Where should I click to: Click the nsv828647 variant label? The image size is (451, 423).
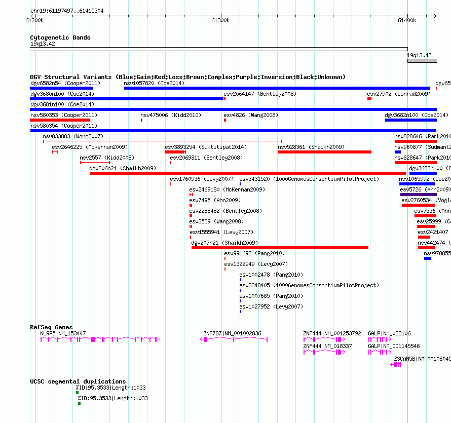(423, 158)
